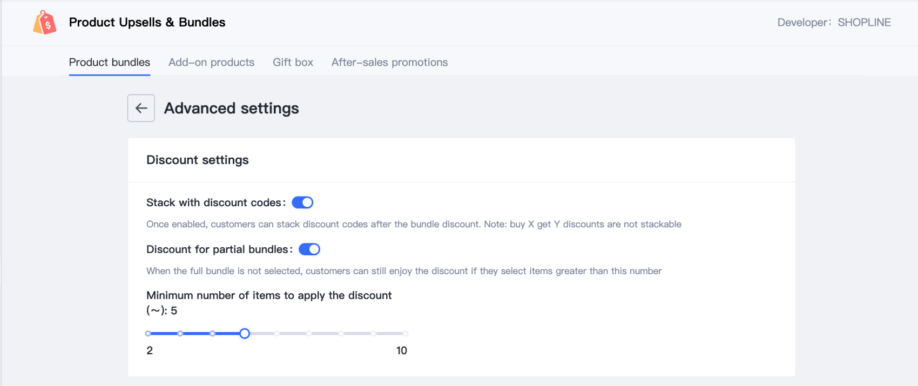Viewport: 918px width, 386px height.
Task: Click the SHOPLINE developer label
Action: (x=864, y=22)
